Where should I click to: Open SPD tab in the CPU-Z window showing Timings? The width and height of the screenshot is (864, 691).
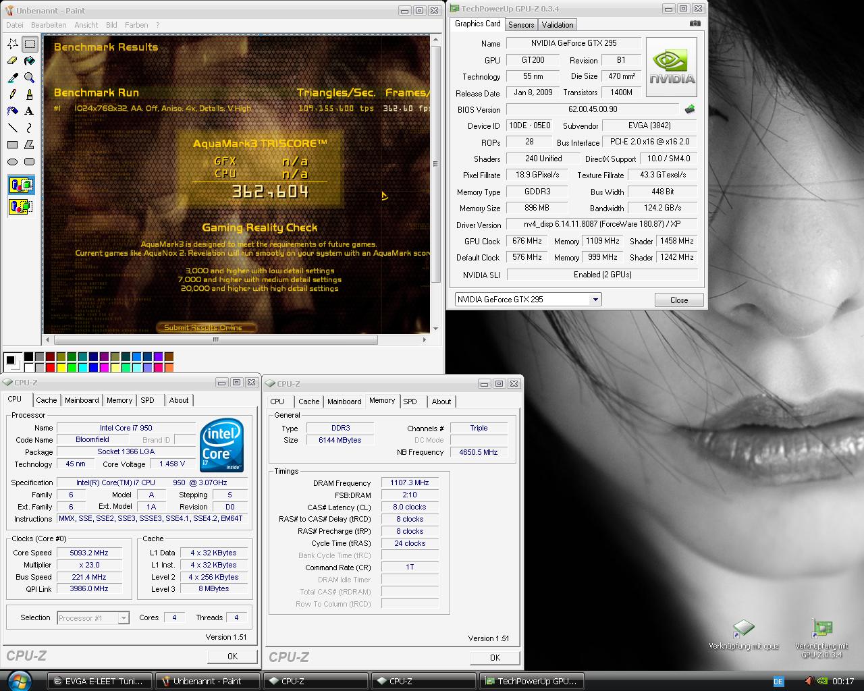[x=410, y=402]
